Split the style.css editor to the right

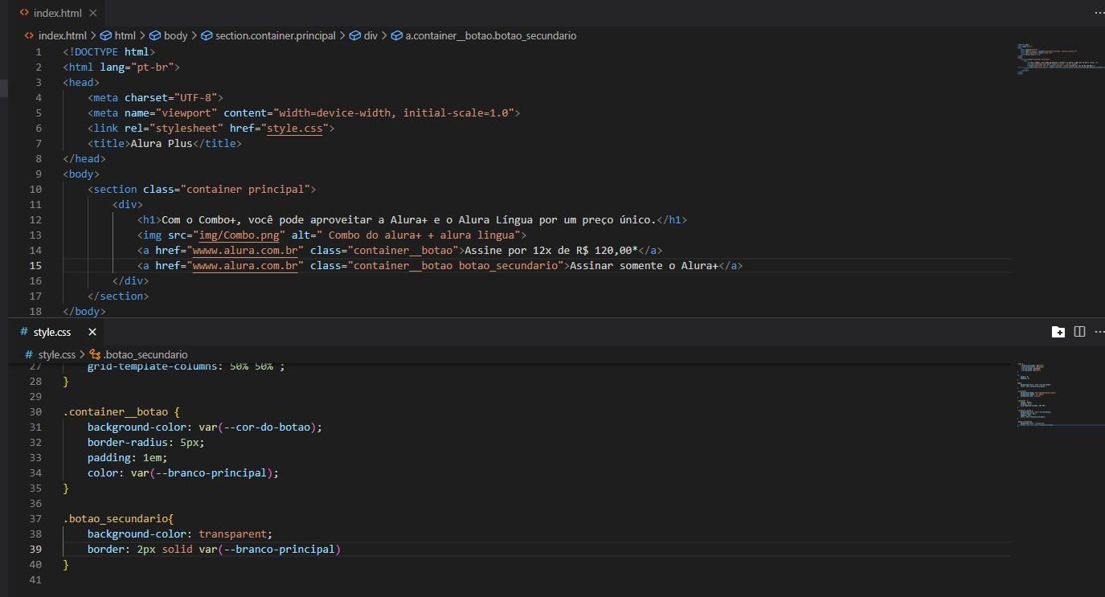(1079, 332)
